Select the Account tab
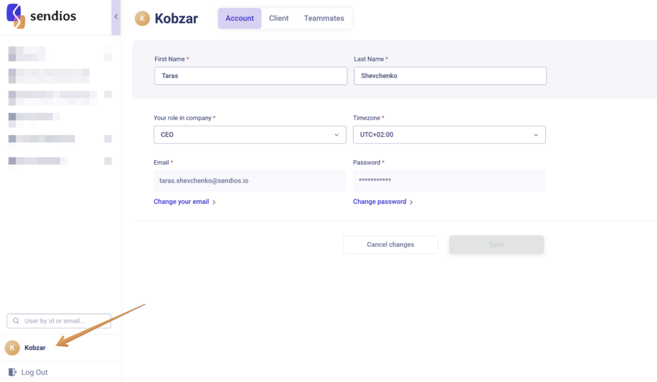This screenshot has height=382, width=657. click(x=239, y=18)
